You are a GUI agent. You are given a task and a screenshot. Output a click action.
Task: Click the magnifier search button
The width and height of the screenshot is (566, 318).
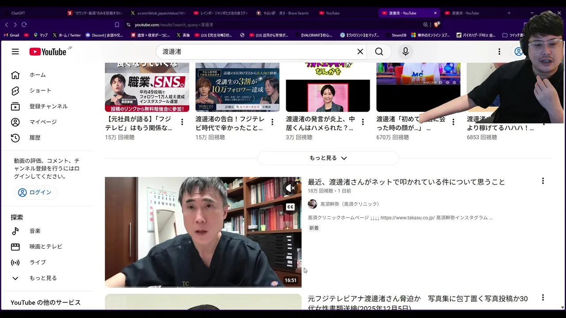pos(379,52)
